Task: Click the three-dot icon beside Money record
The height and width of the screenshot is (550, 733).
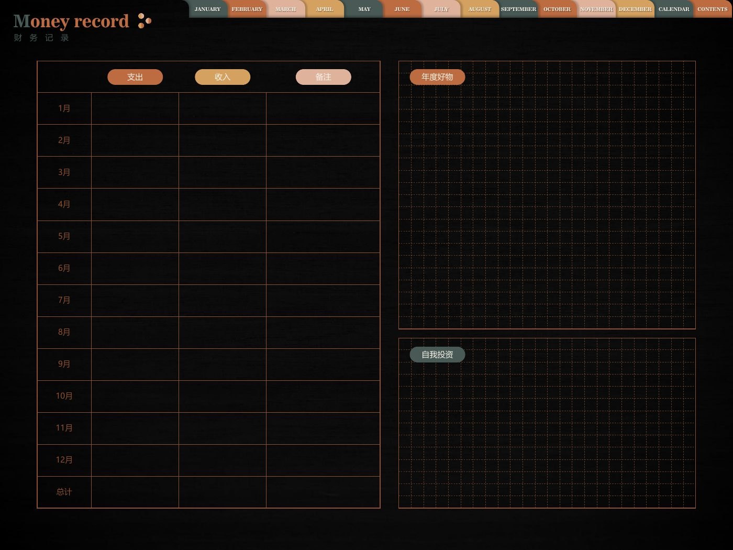Action: [145, 21]
